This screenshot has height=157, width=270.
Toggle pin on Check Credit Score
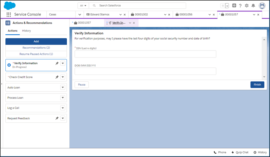coord(57,77)
